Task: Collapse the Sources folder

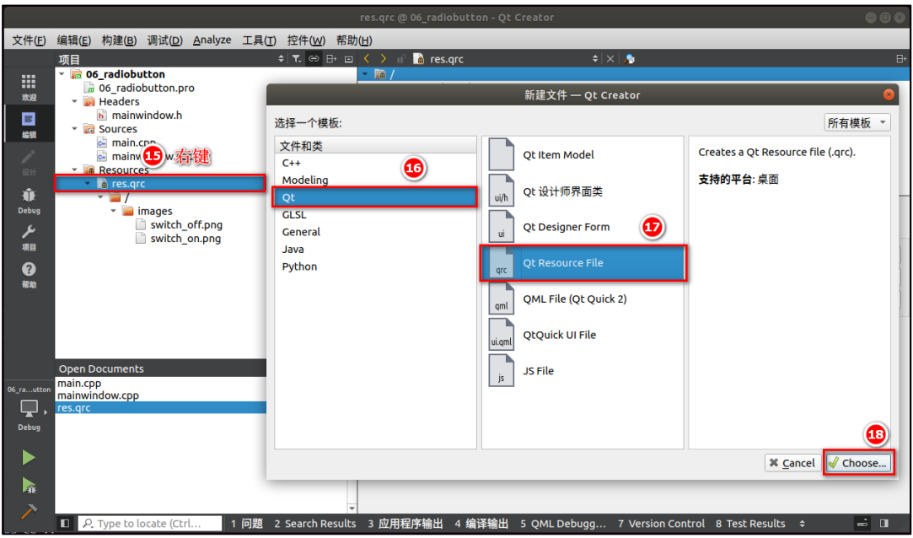Action: coord(74,129)
